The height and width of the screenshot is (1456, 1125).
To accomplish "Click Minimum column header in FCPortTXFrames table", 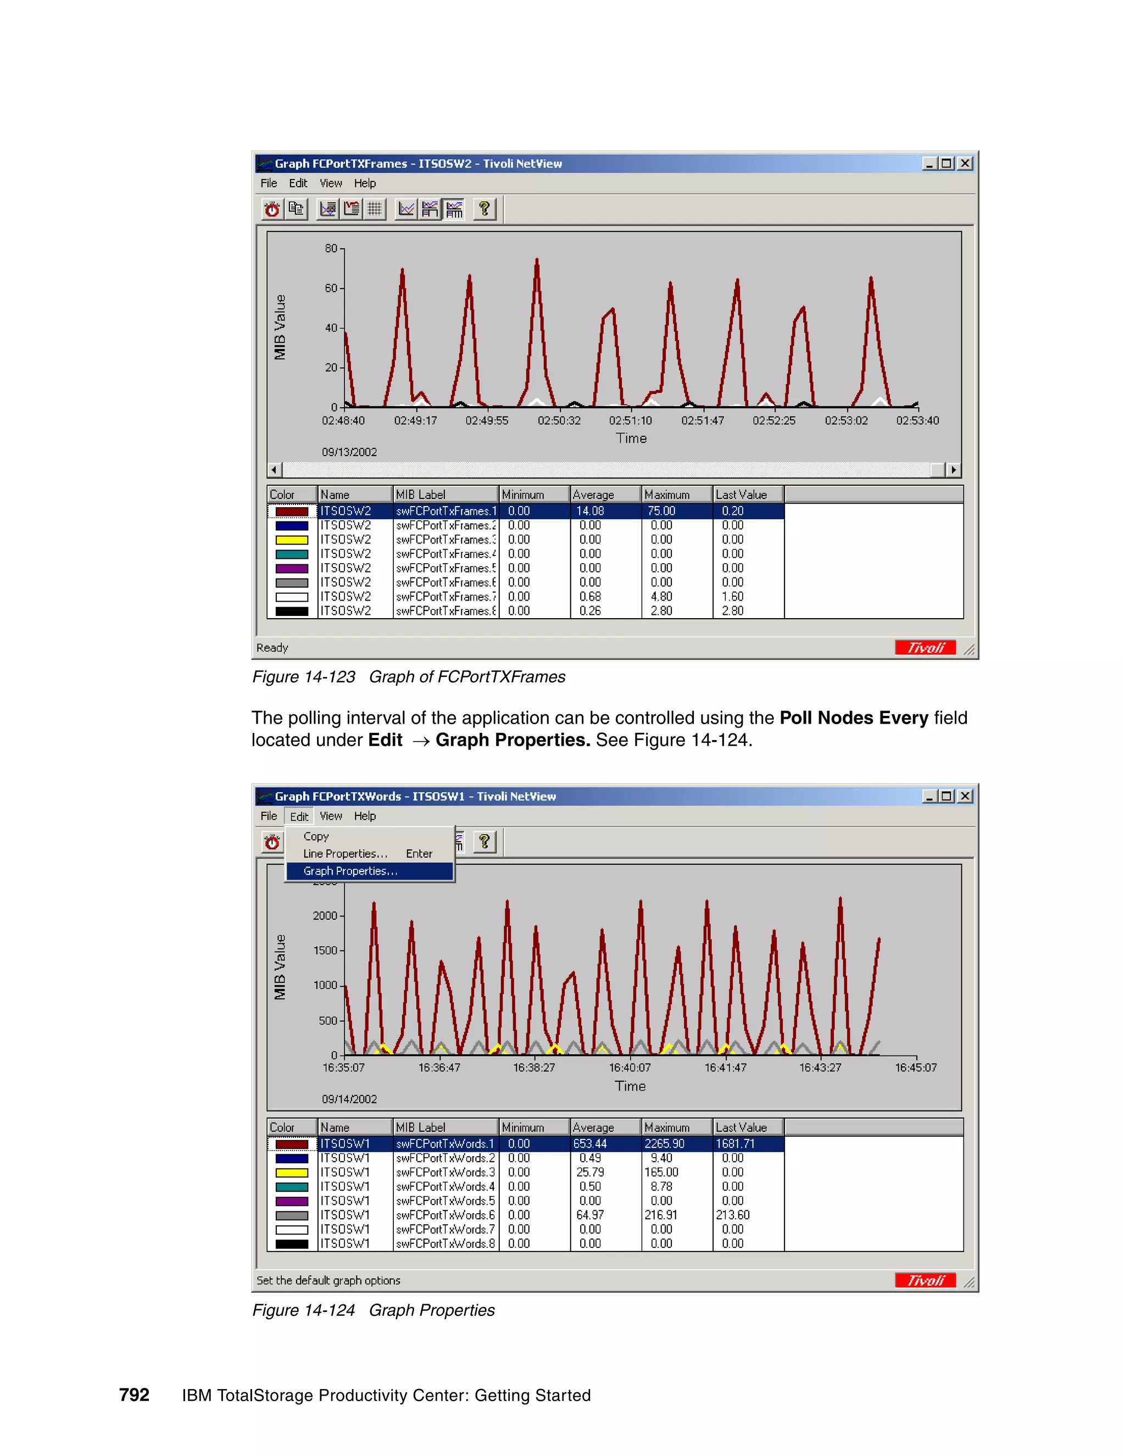I will [x=534, y=494].
